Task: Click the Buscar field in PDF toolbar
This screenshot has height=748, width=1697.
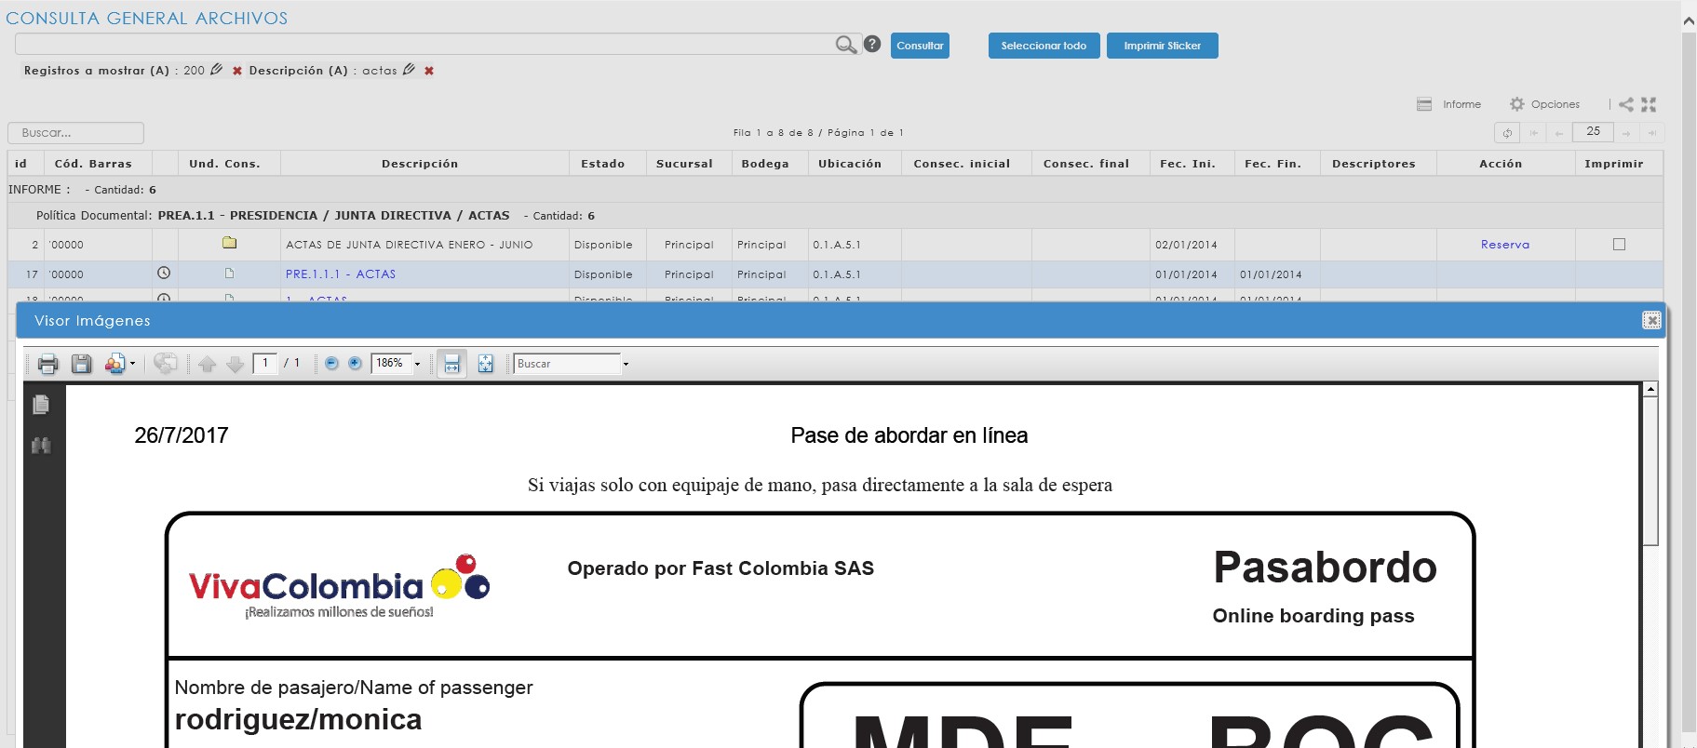Action: point(567,364)
